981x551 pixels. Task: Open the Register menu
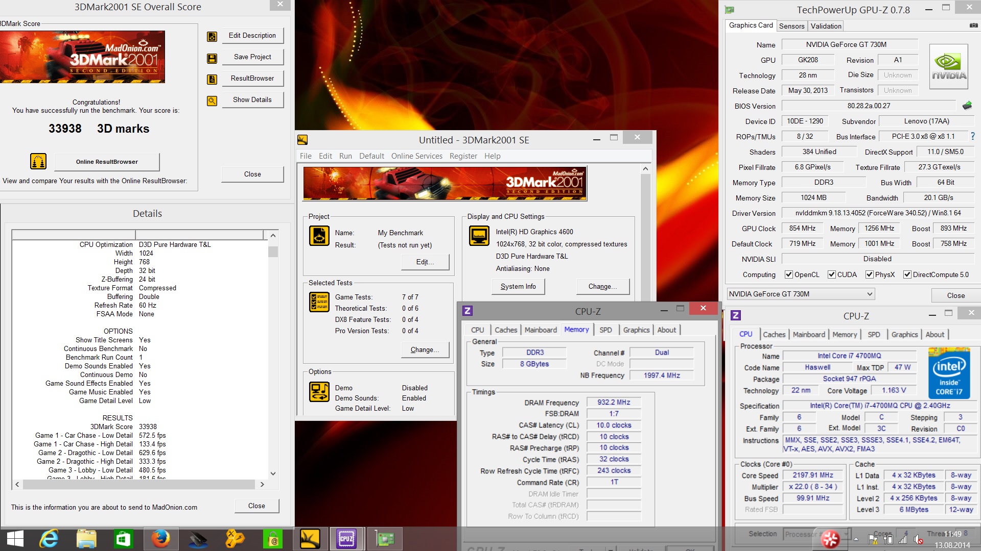point(463,156)
